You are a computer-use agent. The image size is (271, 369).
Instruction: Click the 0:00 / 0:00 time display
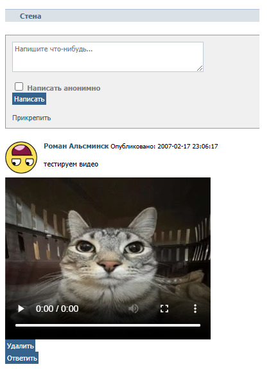[x=57, y=309]
